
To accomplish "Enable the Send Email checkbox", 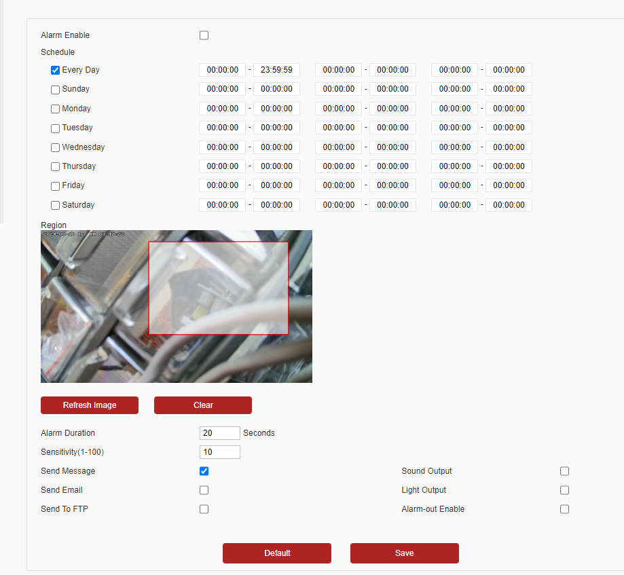I will click(204, 489).
